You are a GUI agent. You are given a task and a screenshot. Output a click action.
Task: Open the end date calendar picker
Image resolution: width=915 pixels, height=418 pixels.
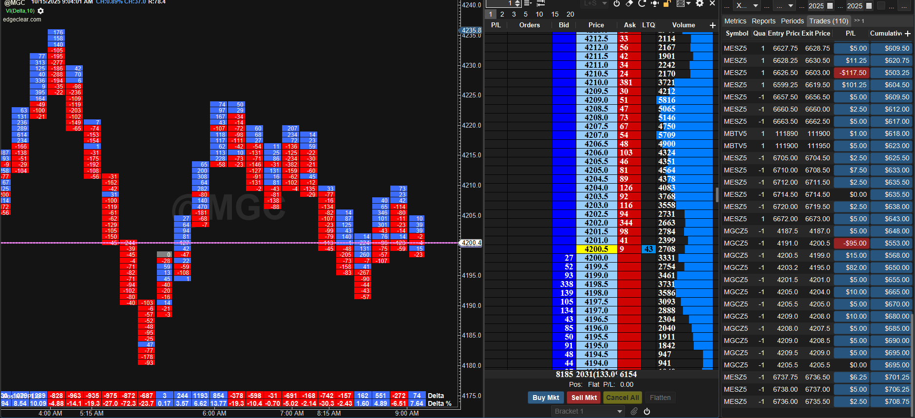(869, 6)
